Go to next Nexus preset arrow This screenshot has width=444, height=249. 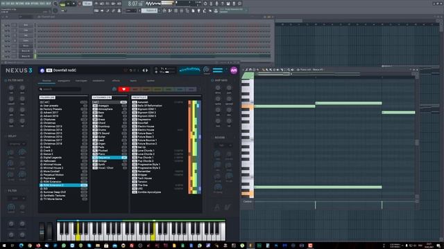[x=146, y=71]
